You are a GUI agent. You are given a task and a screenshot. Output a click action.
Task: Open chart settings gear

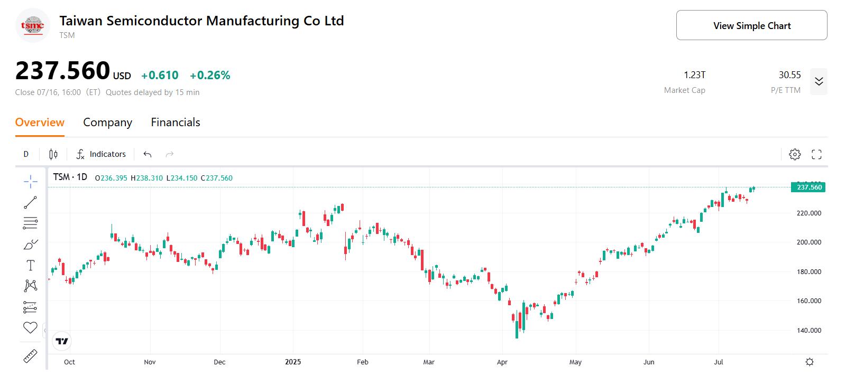pyautogui.click(x=794, y=154)
